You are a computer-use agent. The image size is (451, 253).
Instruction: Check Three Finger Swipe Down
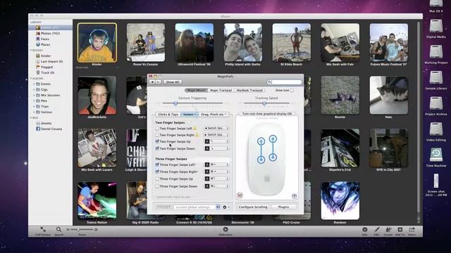[157, 186]
